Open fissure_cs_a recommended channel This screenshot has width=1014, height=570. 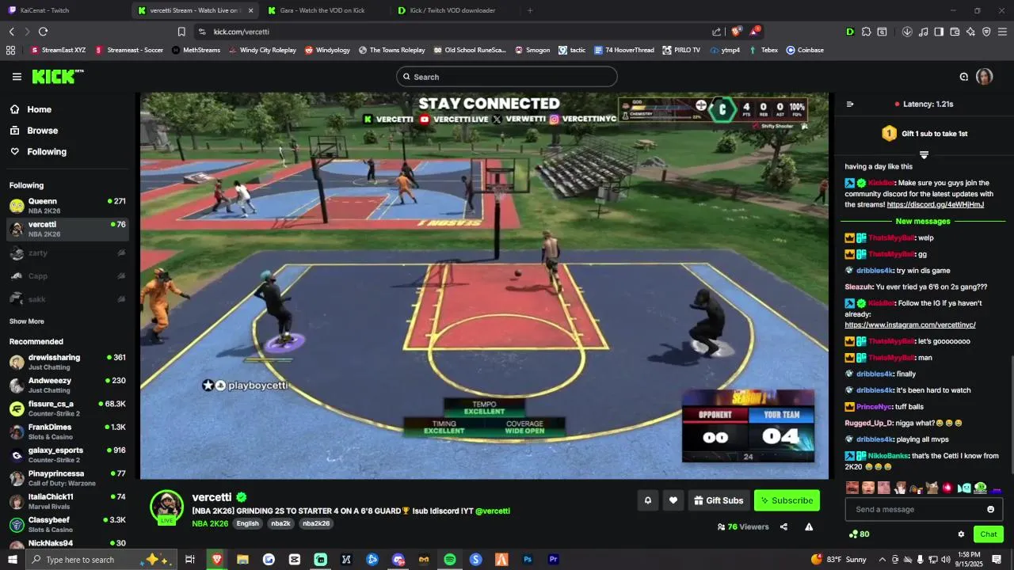(67, 408)
